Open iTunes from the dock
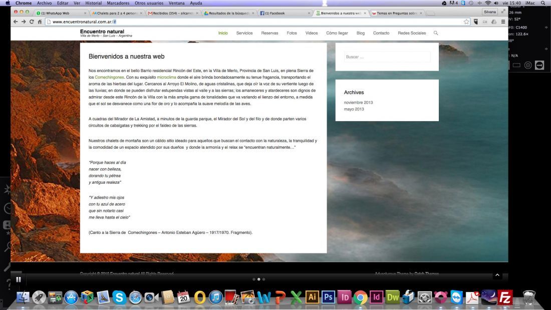The image size is (551, 310). [x=215, y=297]
